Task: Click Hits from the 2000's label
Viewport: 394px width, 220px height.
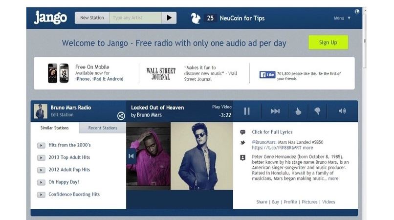Action: click(69, 145)
